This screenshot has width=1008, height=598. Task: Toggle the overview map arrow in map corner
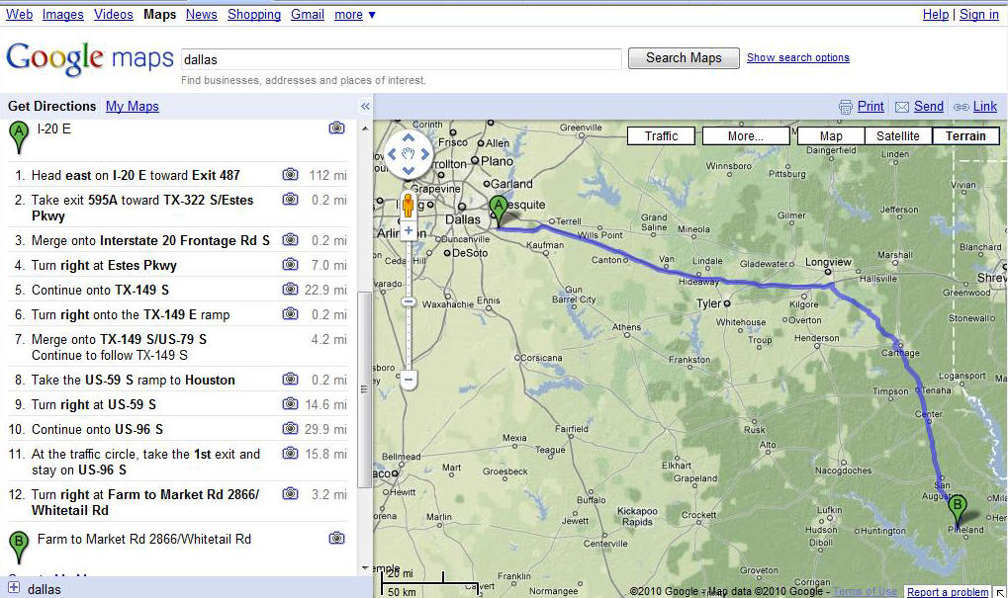[x=1000, y=592]
